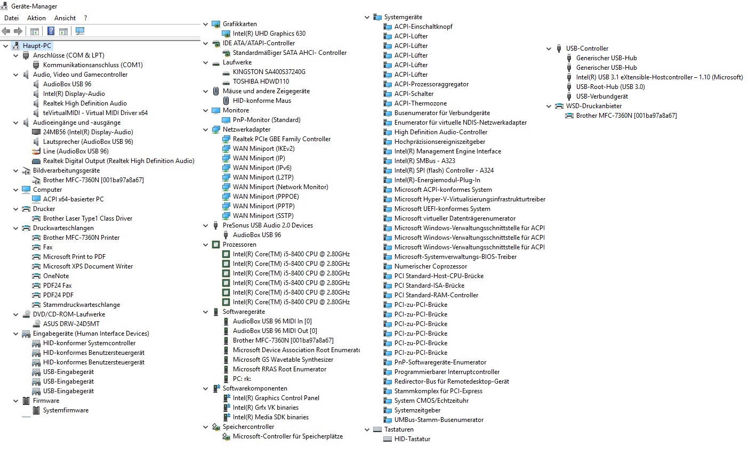Image resolution: width=749 pixels, height=455 pixels.
Task: Collapse the USB-Controller category
Action: click(x=549, y=48)
